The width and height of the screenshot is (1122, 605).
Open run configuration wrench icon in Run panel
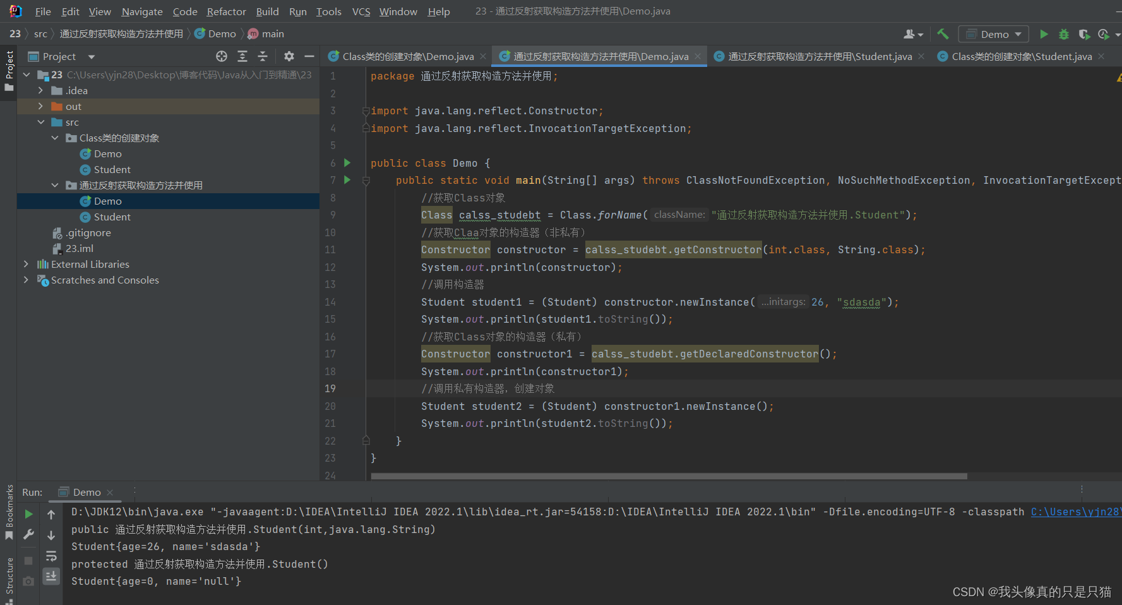pos(28,534)
